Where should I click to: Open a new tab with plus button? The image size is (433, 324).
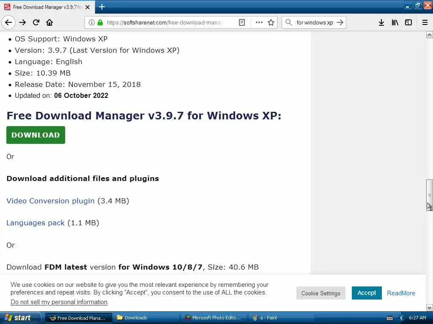pos(101,7)
